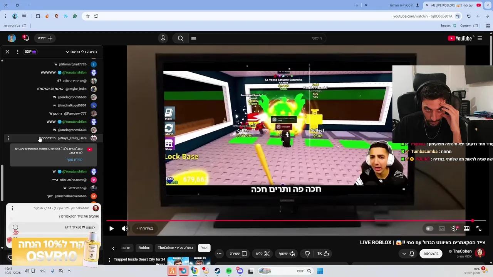Enter fullscreen mode
The image size is (493, 277).
pyautogui.click(x=479, y=229)
